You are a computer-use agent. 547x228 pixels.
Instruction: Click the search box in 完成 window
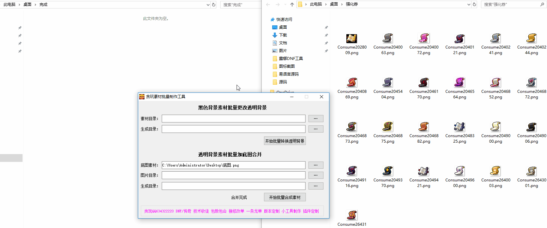[x=240, y=5]
